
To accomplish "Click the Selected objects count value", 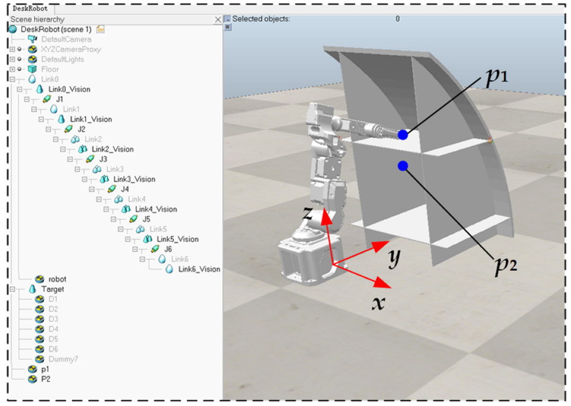I will pyautogui.click(x=398, y=19).
